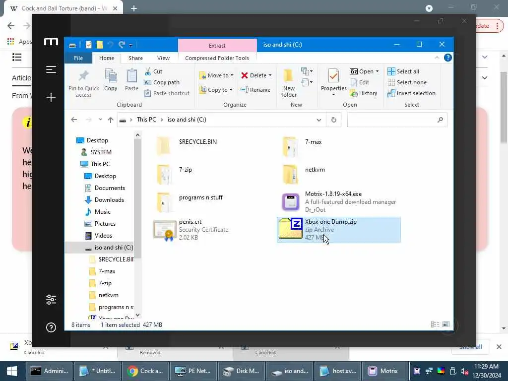Click the Copy ribbon icon
Screen dimensions: 508x381
click(111, 76)
